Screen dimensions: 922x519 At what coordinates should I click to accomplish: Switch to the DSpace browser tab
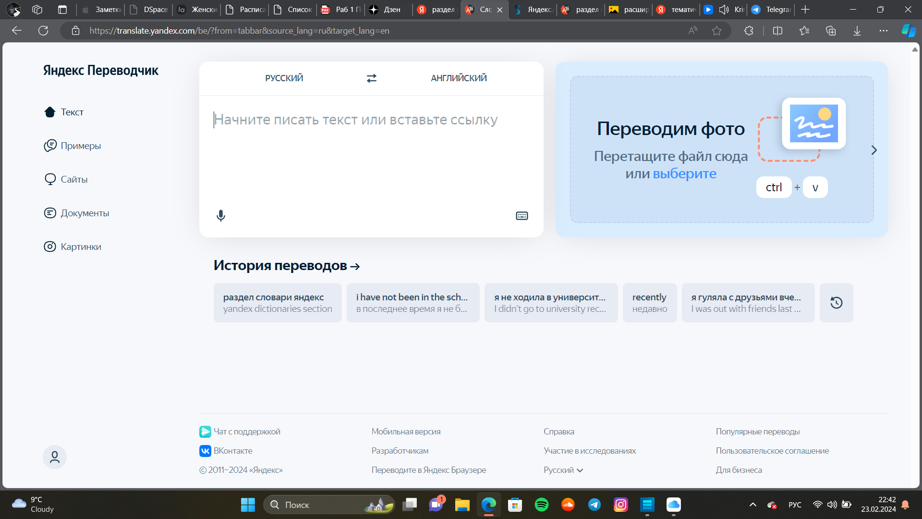149,10
